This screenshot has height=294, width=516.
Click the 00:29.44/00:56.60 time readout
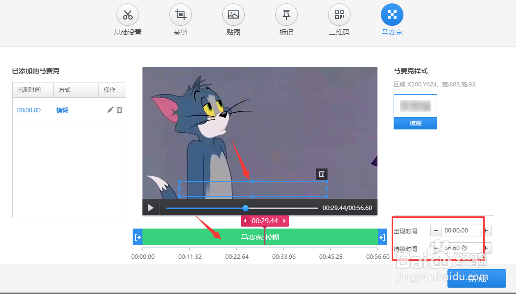point(347,208)
